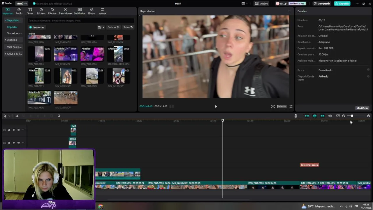373x210 pixels.
Task: Open the Todos filter dropdown
Action: 128,27
